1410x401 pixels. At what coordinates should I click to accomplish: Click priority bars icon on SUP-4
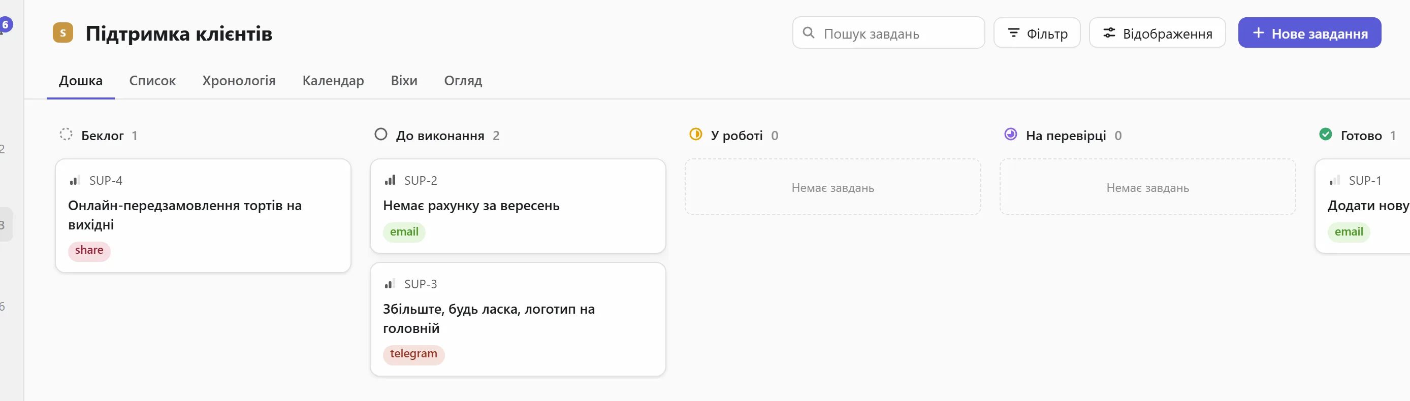pyautogui.click(x=75, y=180)
